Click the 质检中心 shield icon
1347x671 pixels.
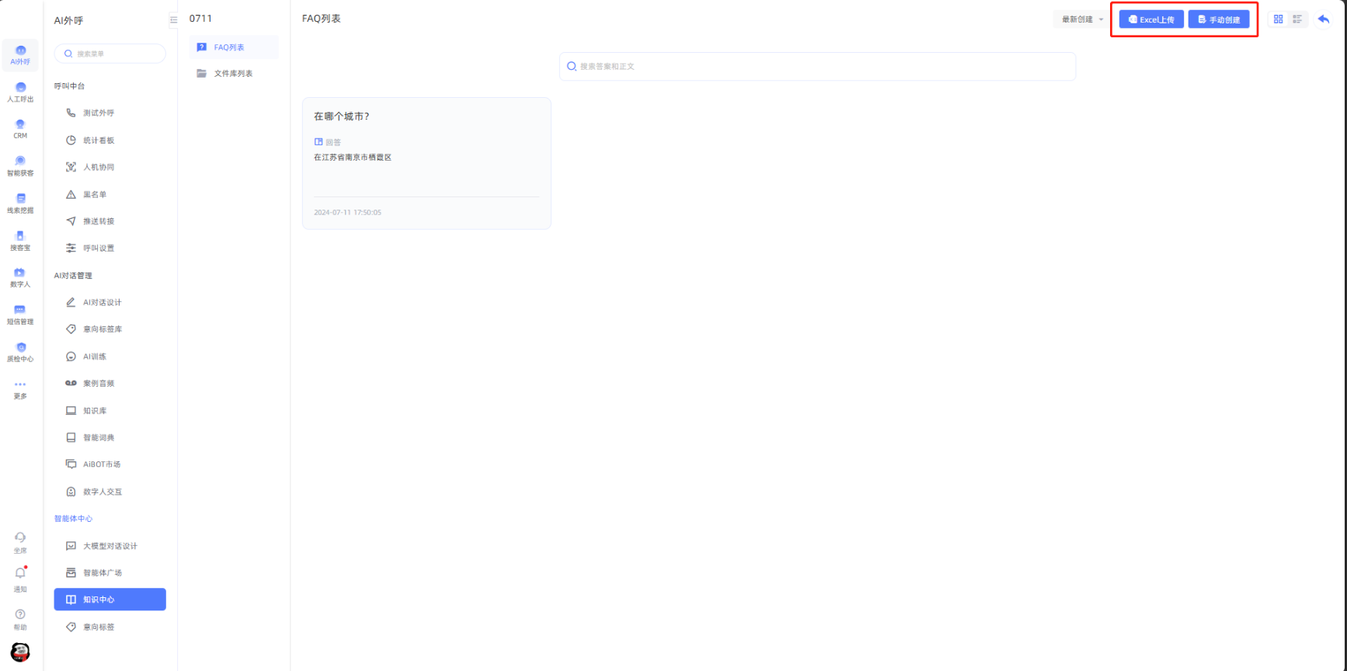20,352
